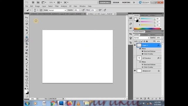This screenshot has width=188, height=106.
Task: Open brush Opacity slider arrow
Action: pos(80,10)
